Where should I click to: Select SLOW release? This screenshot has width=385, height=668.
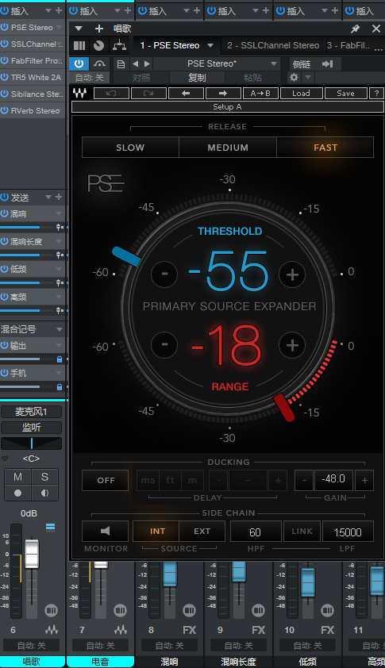click(x=130, y=148)
